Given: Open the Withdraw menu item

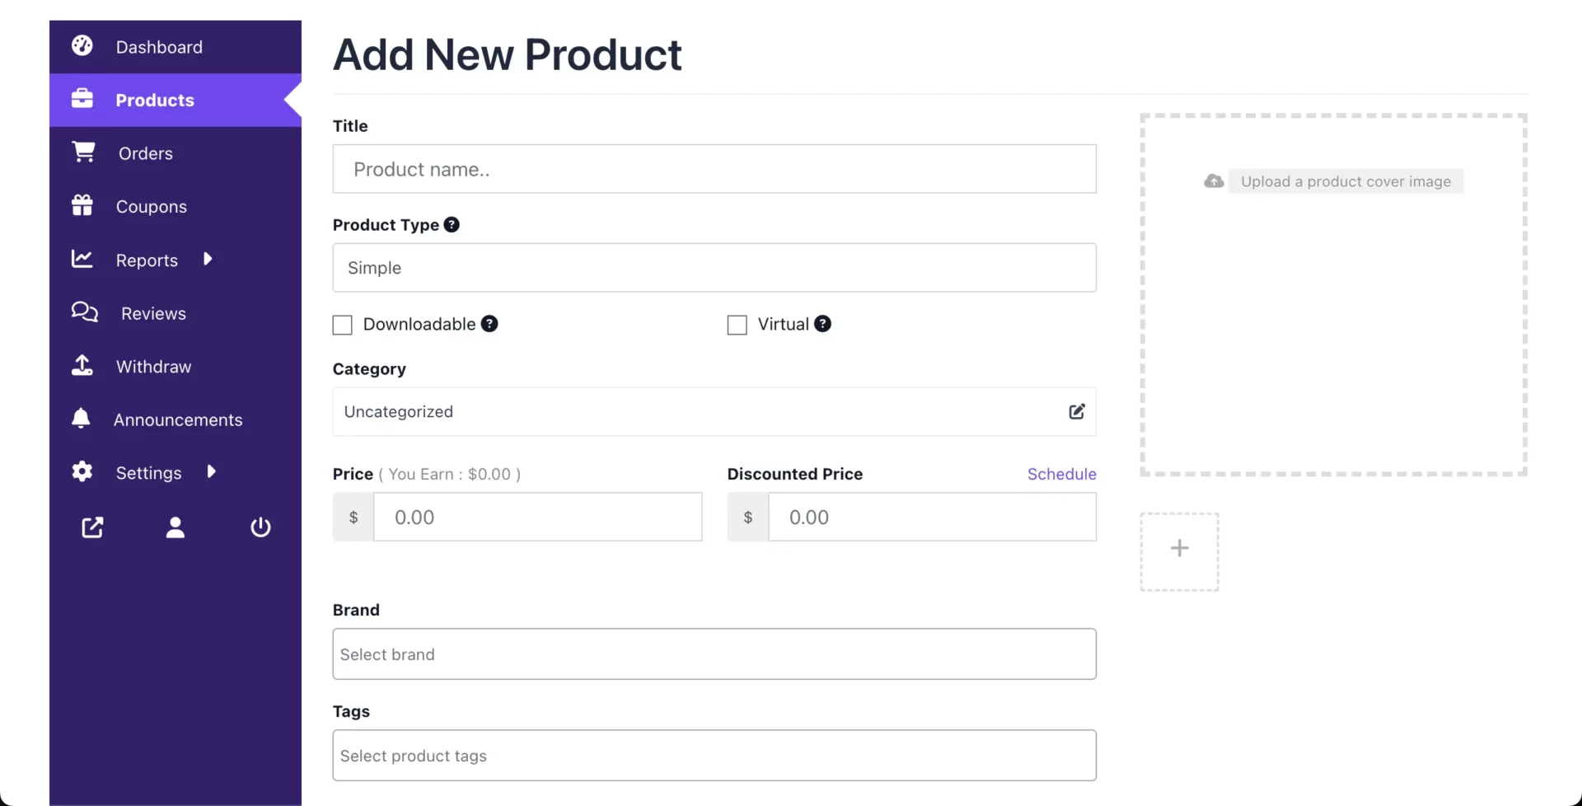Looking at the screenshot, I should (176, 366).
